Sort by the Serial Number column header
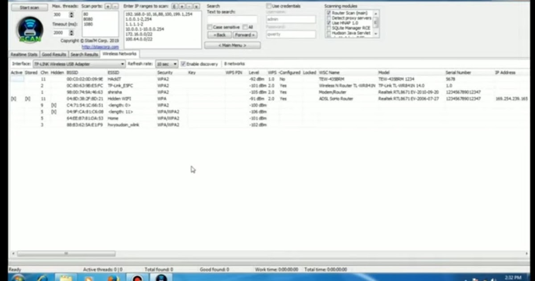 (469, 72)
